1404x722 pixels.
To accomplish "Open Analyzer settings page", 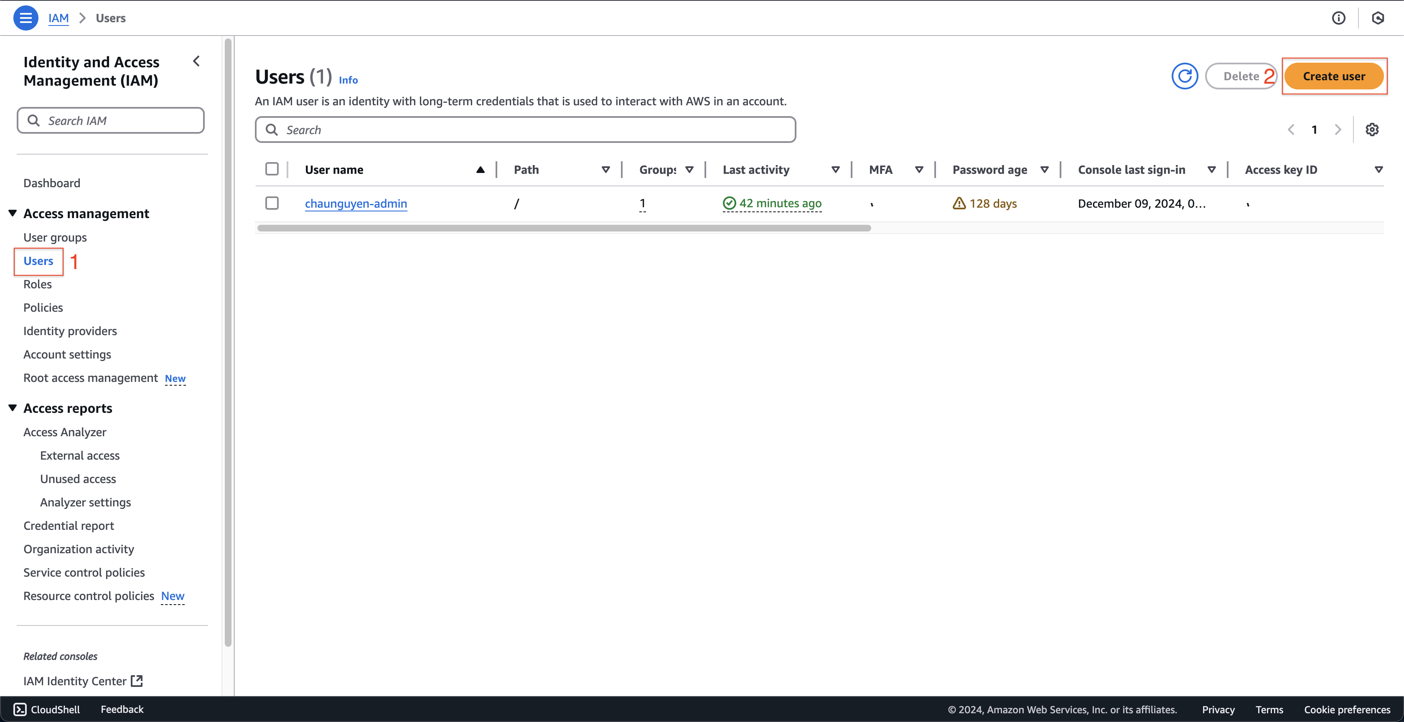I will coord(86,502).
